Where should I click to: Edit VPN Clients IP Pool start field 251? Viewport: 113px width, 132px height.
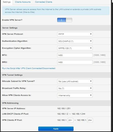70,120
